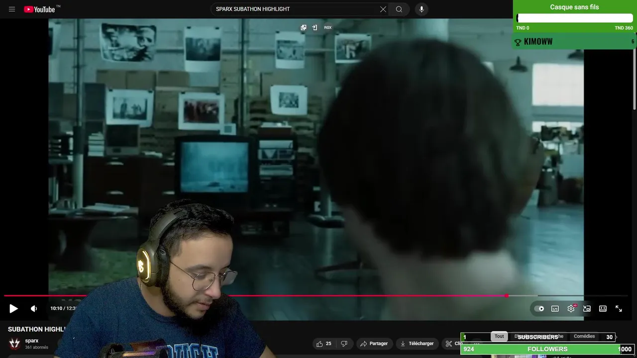Click the SUBSCRIBERS overlay bar
The width and height of the screenshot is (637, 358).
click(538, 337)
